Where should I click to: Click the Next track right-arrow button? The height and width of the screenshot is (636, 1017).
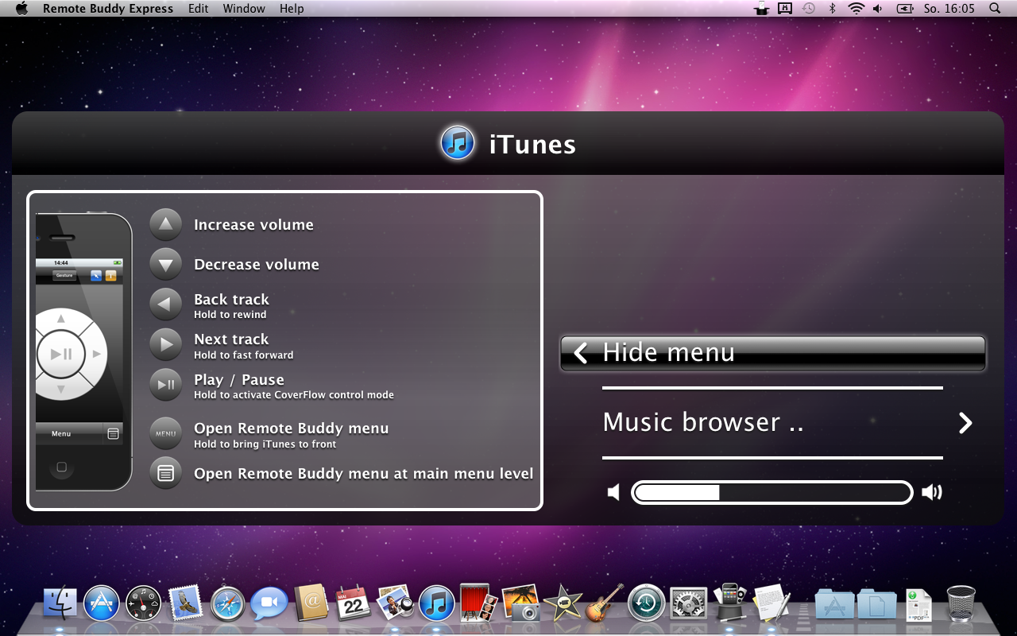coord(166,344)
